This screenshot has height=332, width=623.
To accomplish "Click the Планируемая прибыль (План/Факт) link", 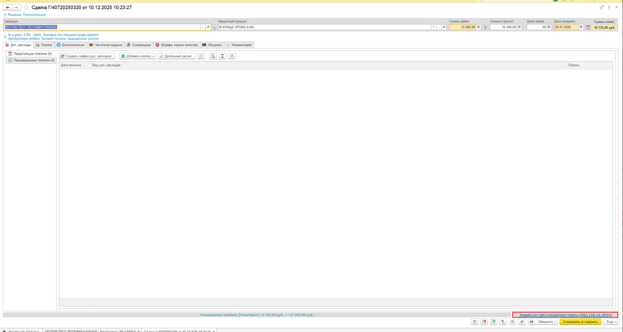I will pos(257,315).
